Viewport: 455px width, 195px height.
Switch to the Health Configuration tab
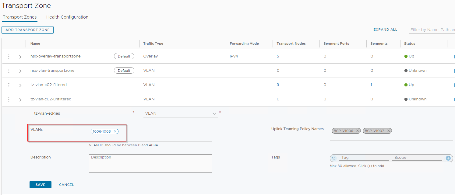(x=67, y=17)
